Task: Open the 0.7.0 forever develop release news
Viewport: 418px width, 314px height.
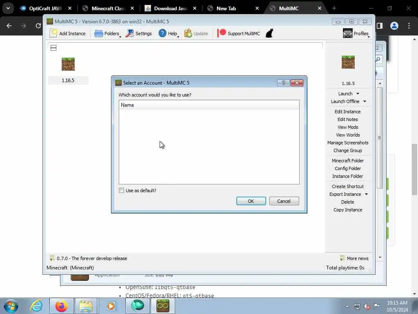Action: click(89, 258)
